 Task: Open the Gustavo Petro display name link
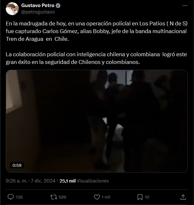pos(38,5)
